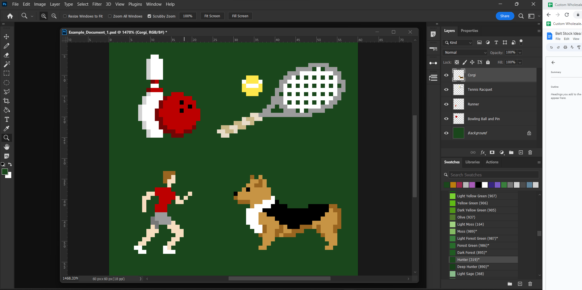Select the Move tool
Viewport: 582px width, 290px height.
(6, 36)
